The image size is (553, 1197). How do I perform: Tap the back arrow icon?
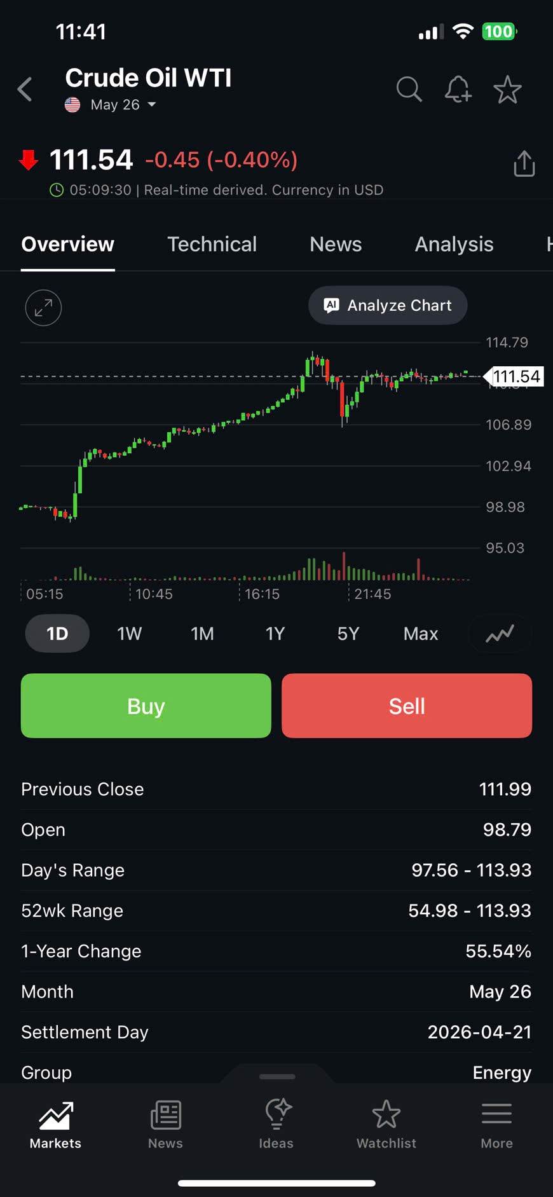25,90
